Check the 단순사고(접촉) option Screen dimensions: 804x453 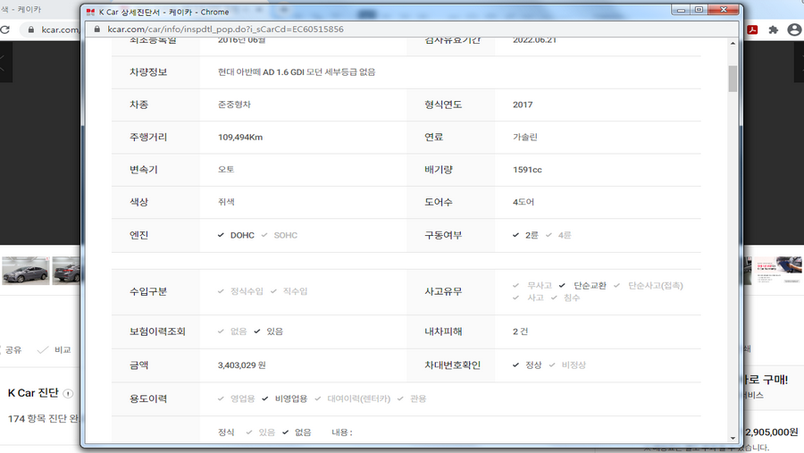coord(616,285)
